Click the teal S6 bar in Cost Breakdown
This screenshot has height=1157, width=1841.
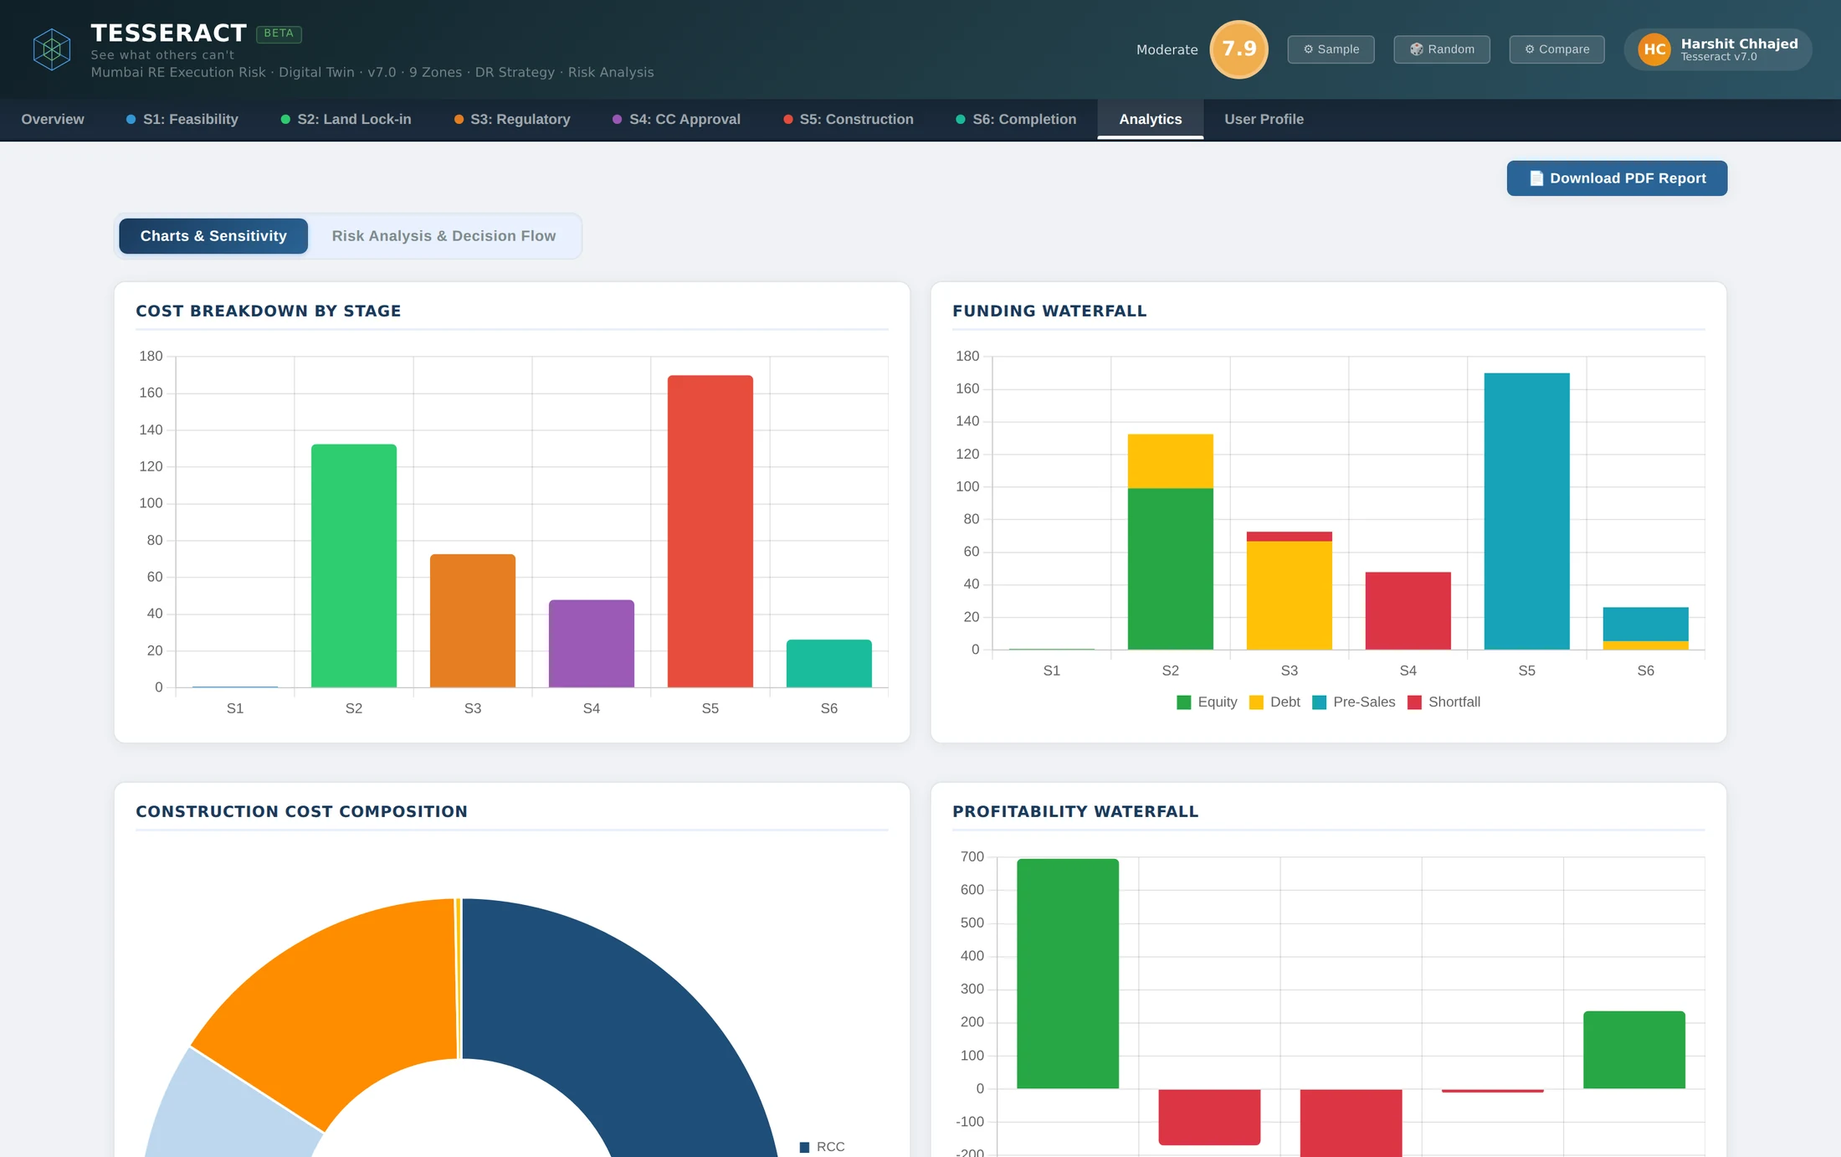click(x=829, y=664)
